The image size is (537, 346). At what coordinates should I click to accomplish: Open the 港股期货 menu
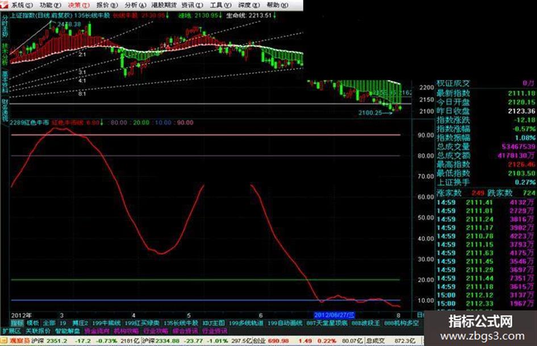coord(164,5)
